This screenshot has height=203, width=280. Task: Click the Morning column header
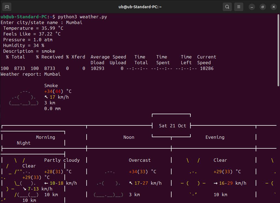pos(45,137)
